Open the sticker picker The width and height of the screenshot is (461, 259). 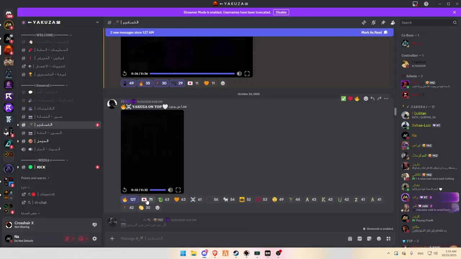tap(369, 238)
